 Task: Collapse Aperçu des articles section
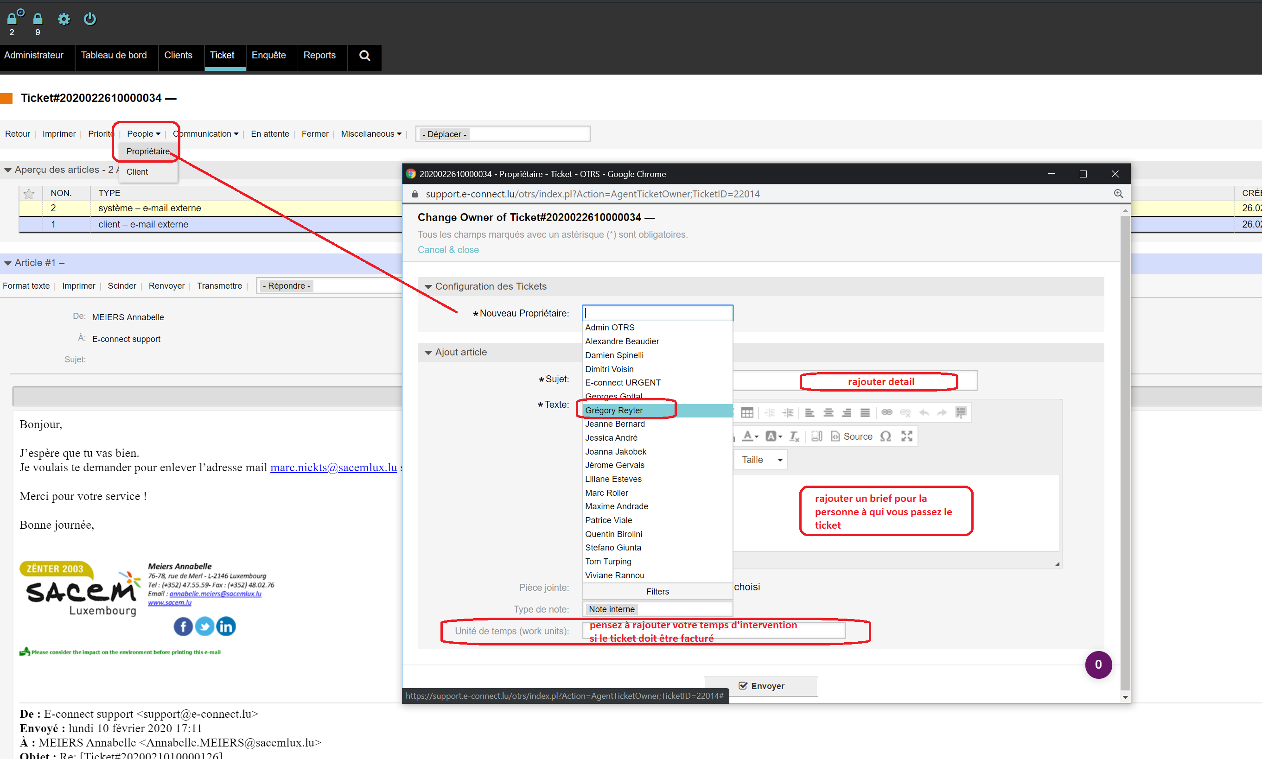pos(8,170)
